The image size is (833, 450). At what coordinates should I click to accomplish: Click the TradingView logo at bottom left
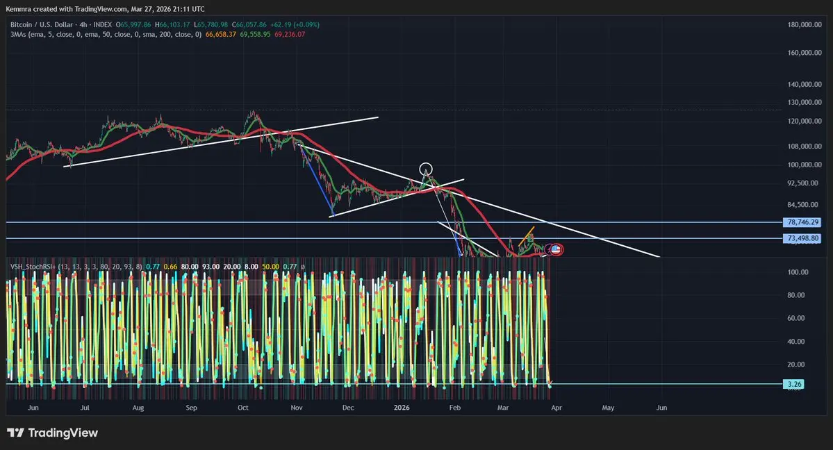(52, 433)
